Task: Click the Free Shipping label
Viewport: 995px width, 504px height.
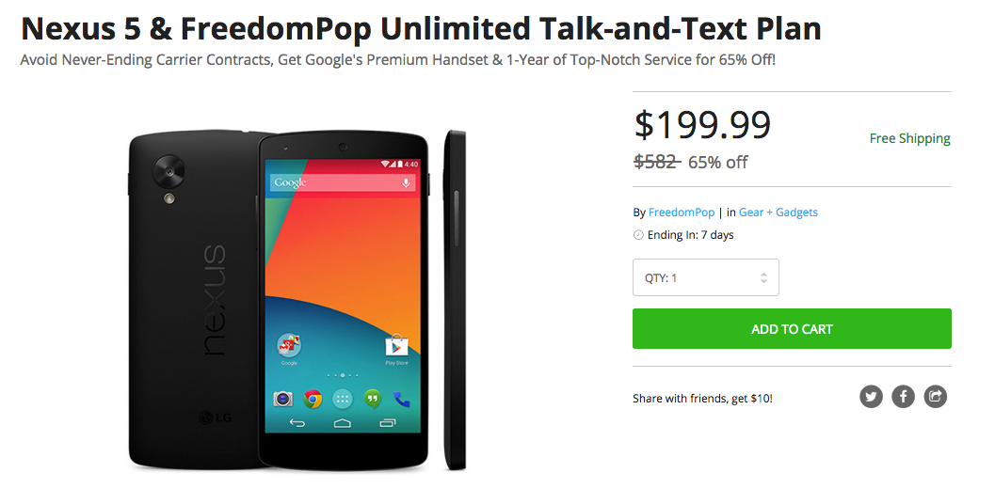Action: 909,138
